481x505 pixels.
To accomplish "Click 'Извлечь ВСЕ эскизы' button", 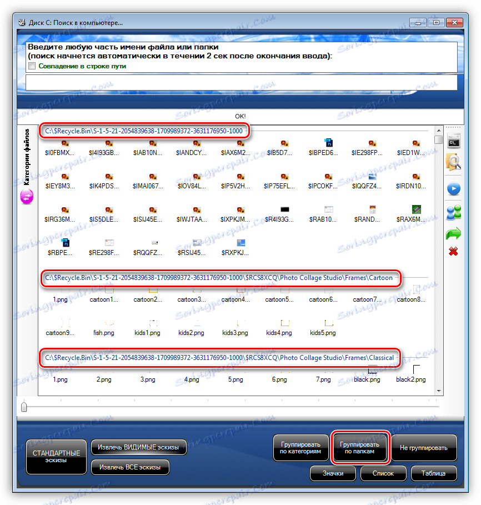I will tap(130, 467).
